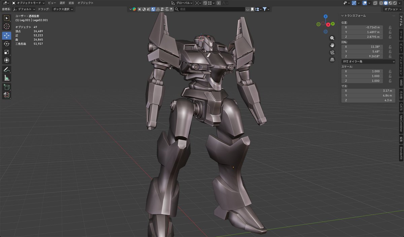
Task: Select the Move tool
Action: click(7, 35)
